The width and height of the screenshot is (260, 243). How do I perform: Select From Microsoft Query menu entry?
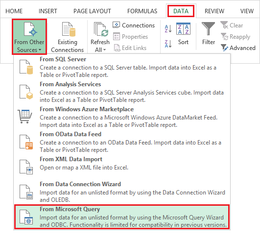pos(122,217)
